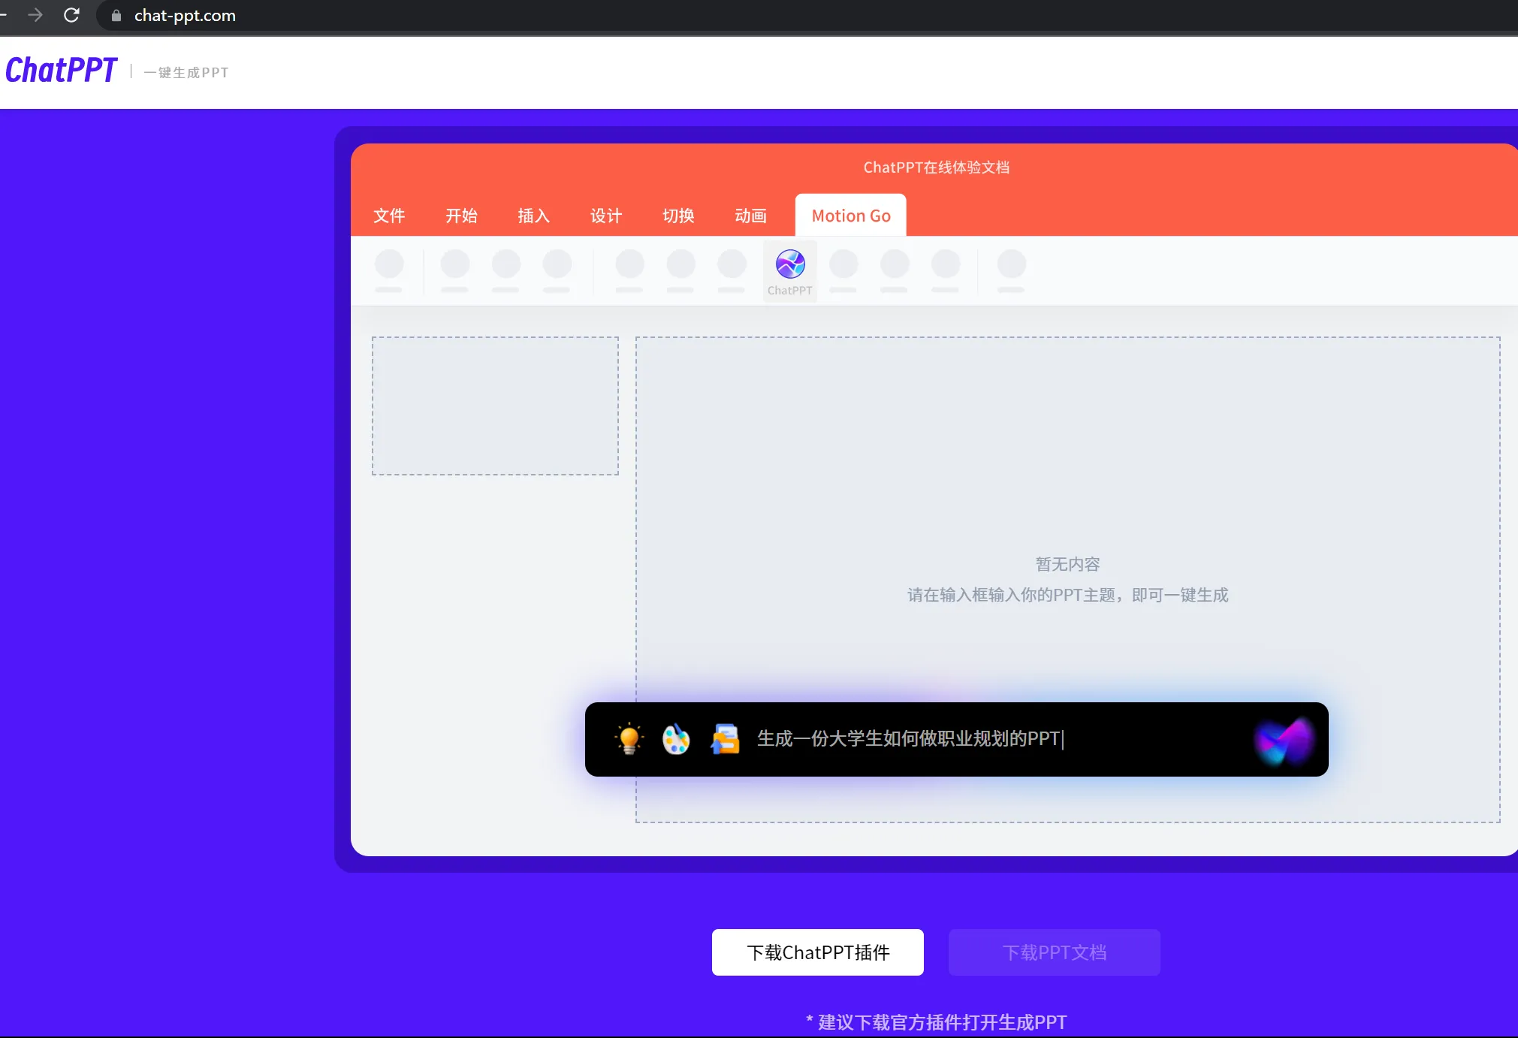Switch to the 切换 tab
This screenshot has width=1518, height=1038.
coord(678,216)
